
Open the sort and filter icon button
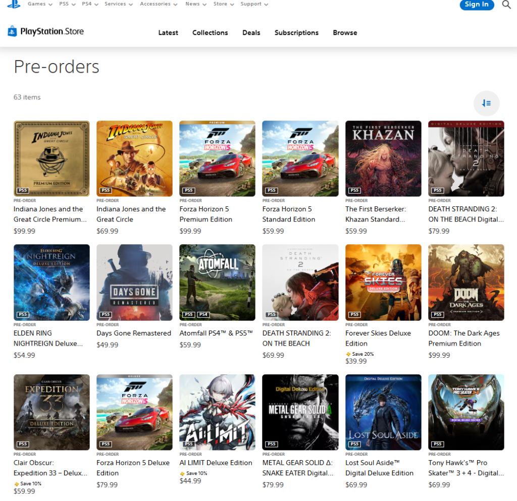pos(486,103)
